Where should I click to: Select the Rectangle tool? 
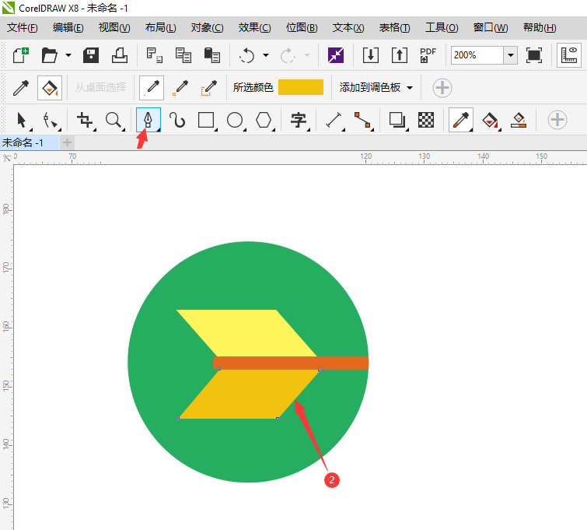[206, 120]
